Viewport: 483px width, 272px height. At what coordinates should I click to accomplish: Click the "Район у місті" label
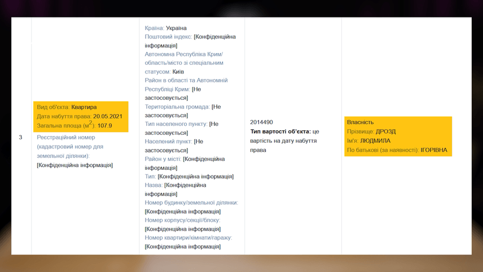click(163, 159)
